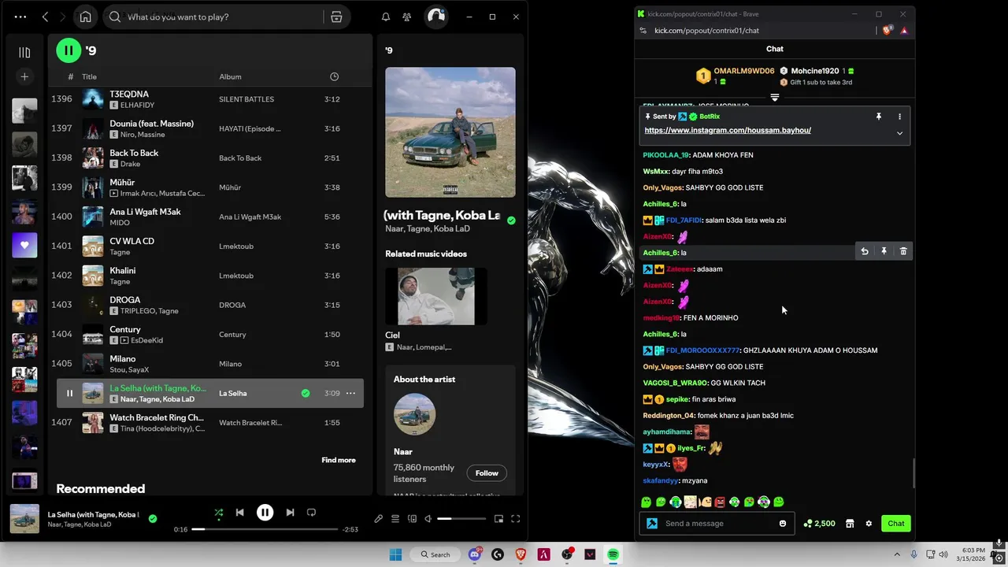Viewport: 1008px width, 567px height.
Task: Open the Brave Shields icon in address bar
Action: coord(888,31)
